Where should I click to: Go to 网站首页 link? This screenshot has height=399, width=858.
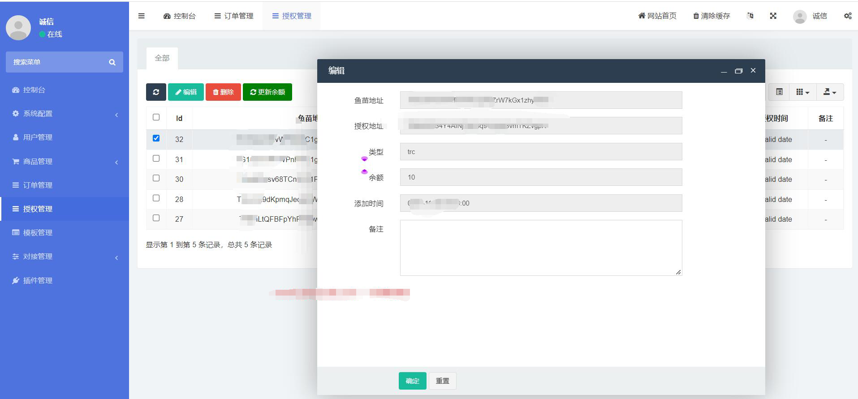pyautogui.click(x=657, y=16)
